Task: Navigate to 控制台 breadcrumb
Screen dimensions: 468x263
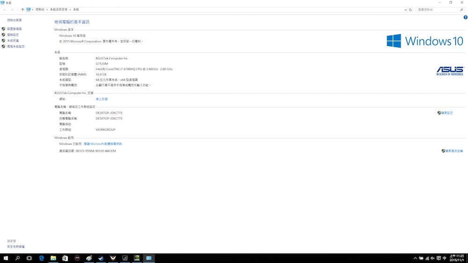Action: point(40,9)
